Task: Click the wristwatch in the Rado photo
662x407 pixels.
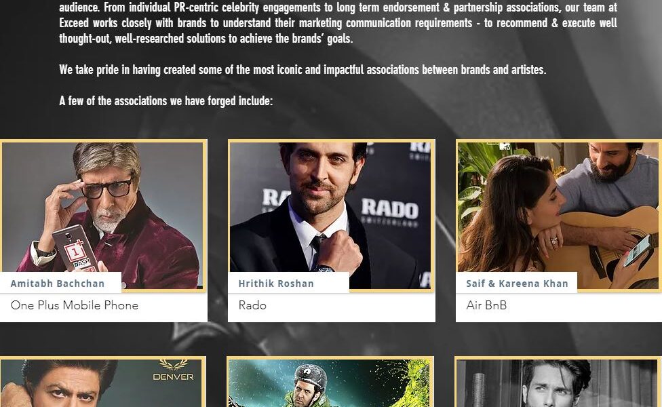Action: 324,268
